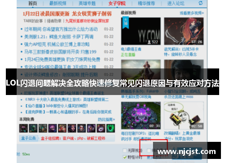This screenshot has height=163, width=225.
Task: Open article 美测服1.21: 鳄鱼大削弱 卡萨丁再调
Action: [x=59, y=36]
